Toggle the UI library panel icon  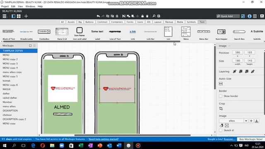pyautogui.click(x=243, y=16)
